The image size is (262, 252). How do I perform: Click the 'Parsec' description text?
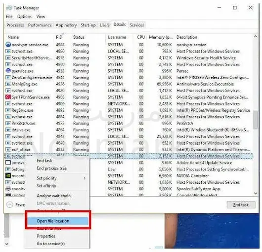point(182,71)
